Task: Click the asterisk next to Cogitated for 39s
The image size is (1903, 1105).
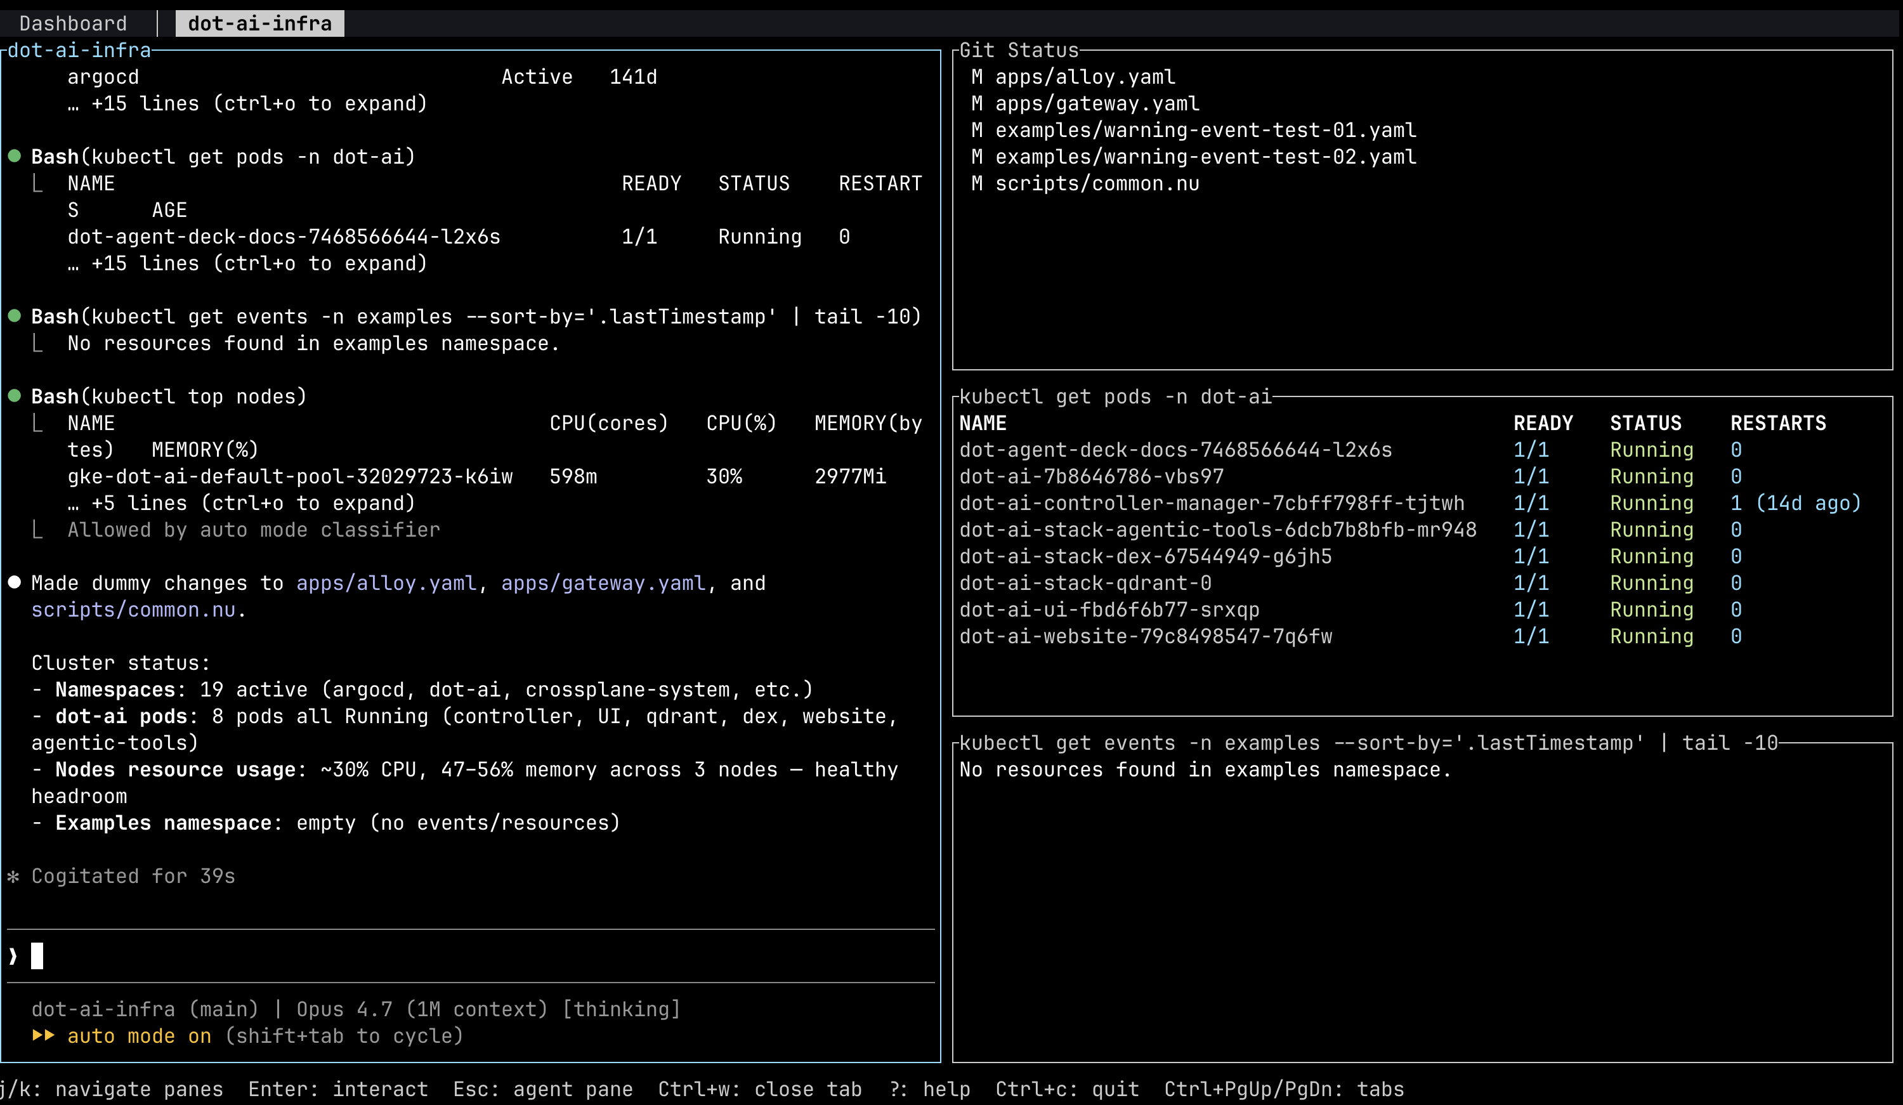Action: 13,876
